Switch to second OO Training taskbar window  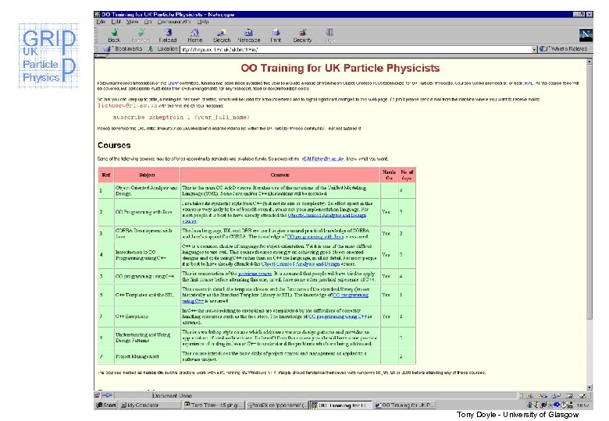tap(404, 405)
